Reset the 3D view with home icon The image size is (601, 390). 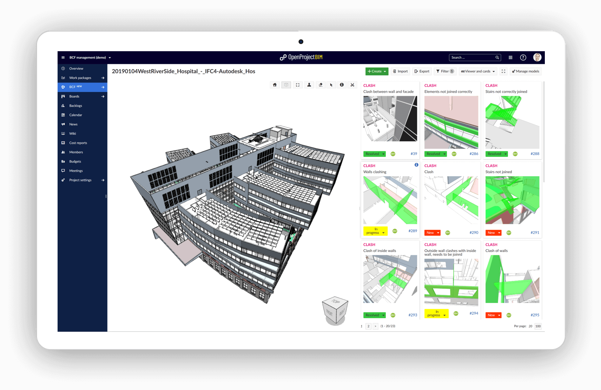275,85
